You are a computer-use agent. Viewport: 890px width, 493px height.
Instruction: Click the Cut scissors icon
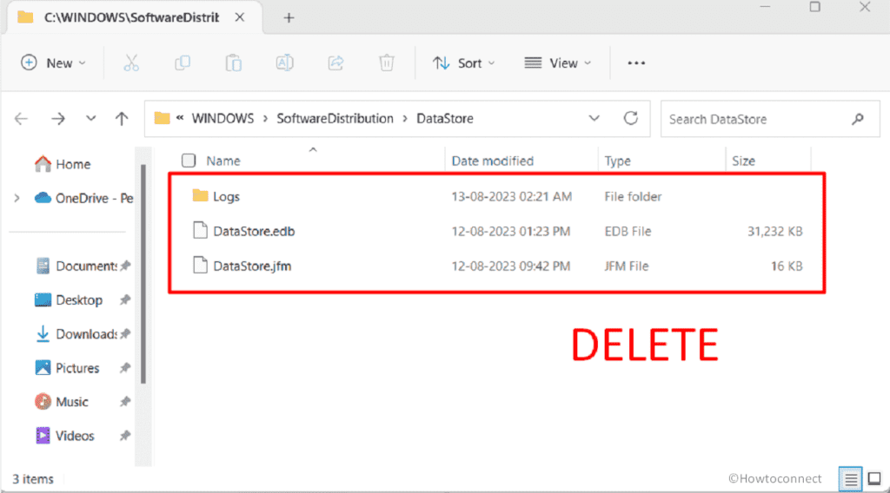click(131, 62)
